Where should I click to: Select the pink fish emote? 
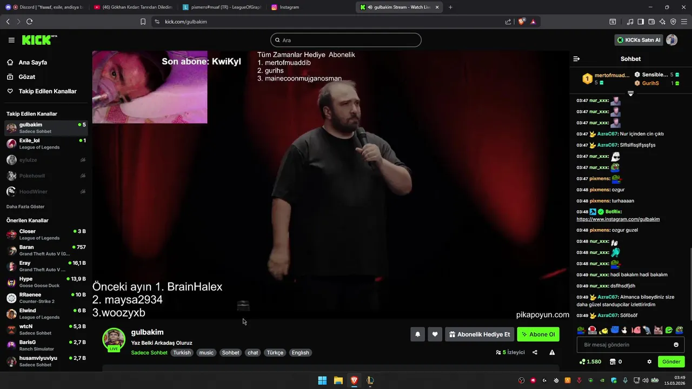(x=636, y=330)
